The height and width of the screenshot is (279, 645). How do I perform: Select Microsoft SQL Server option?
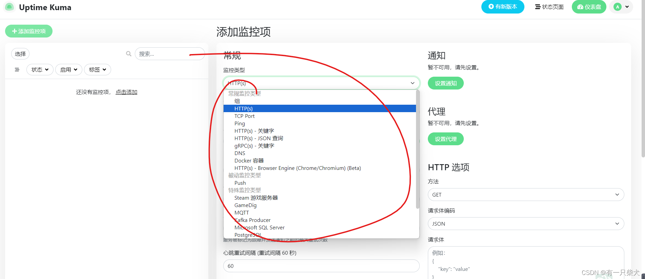pyautogui.click(x=320, y=227)
